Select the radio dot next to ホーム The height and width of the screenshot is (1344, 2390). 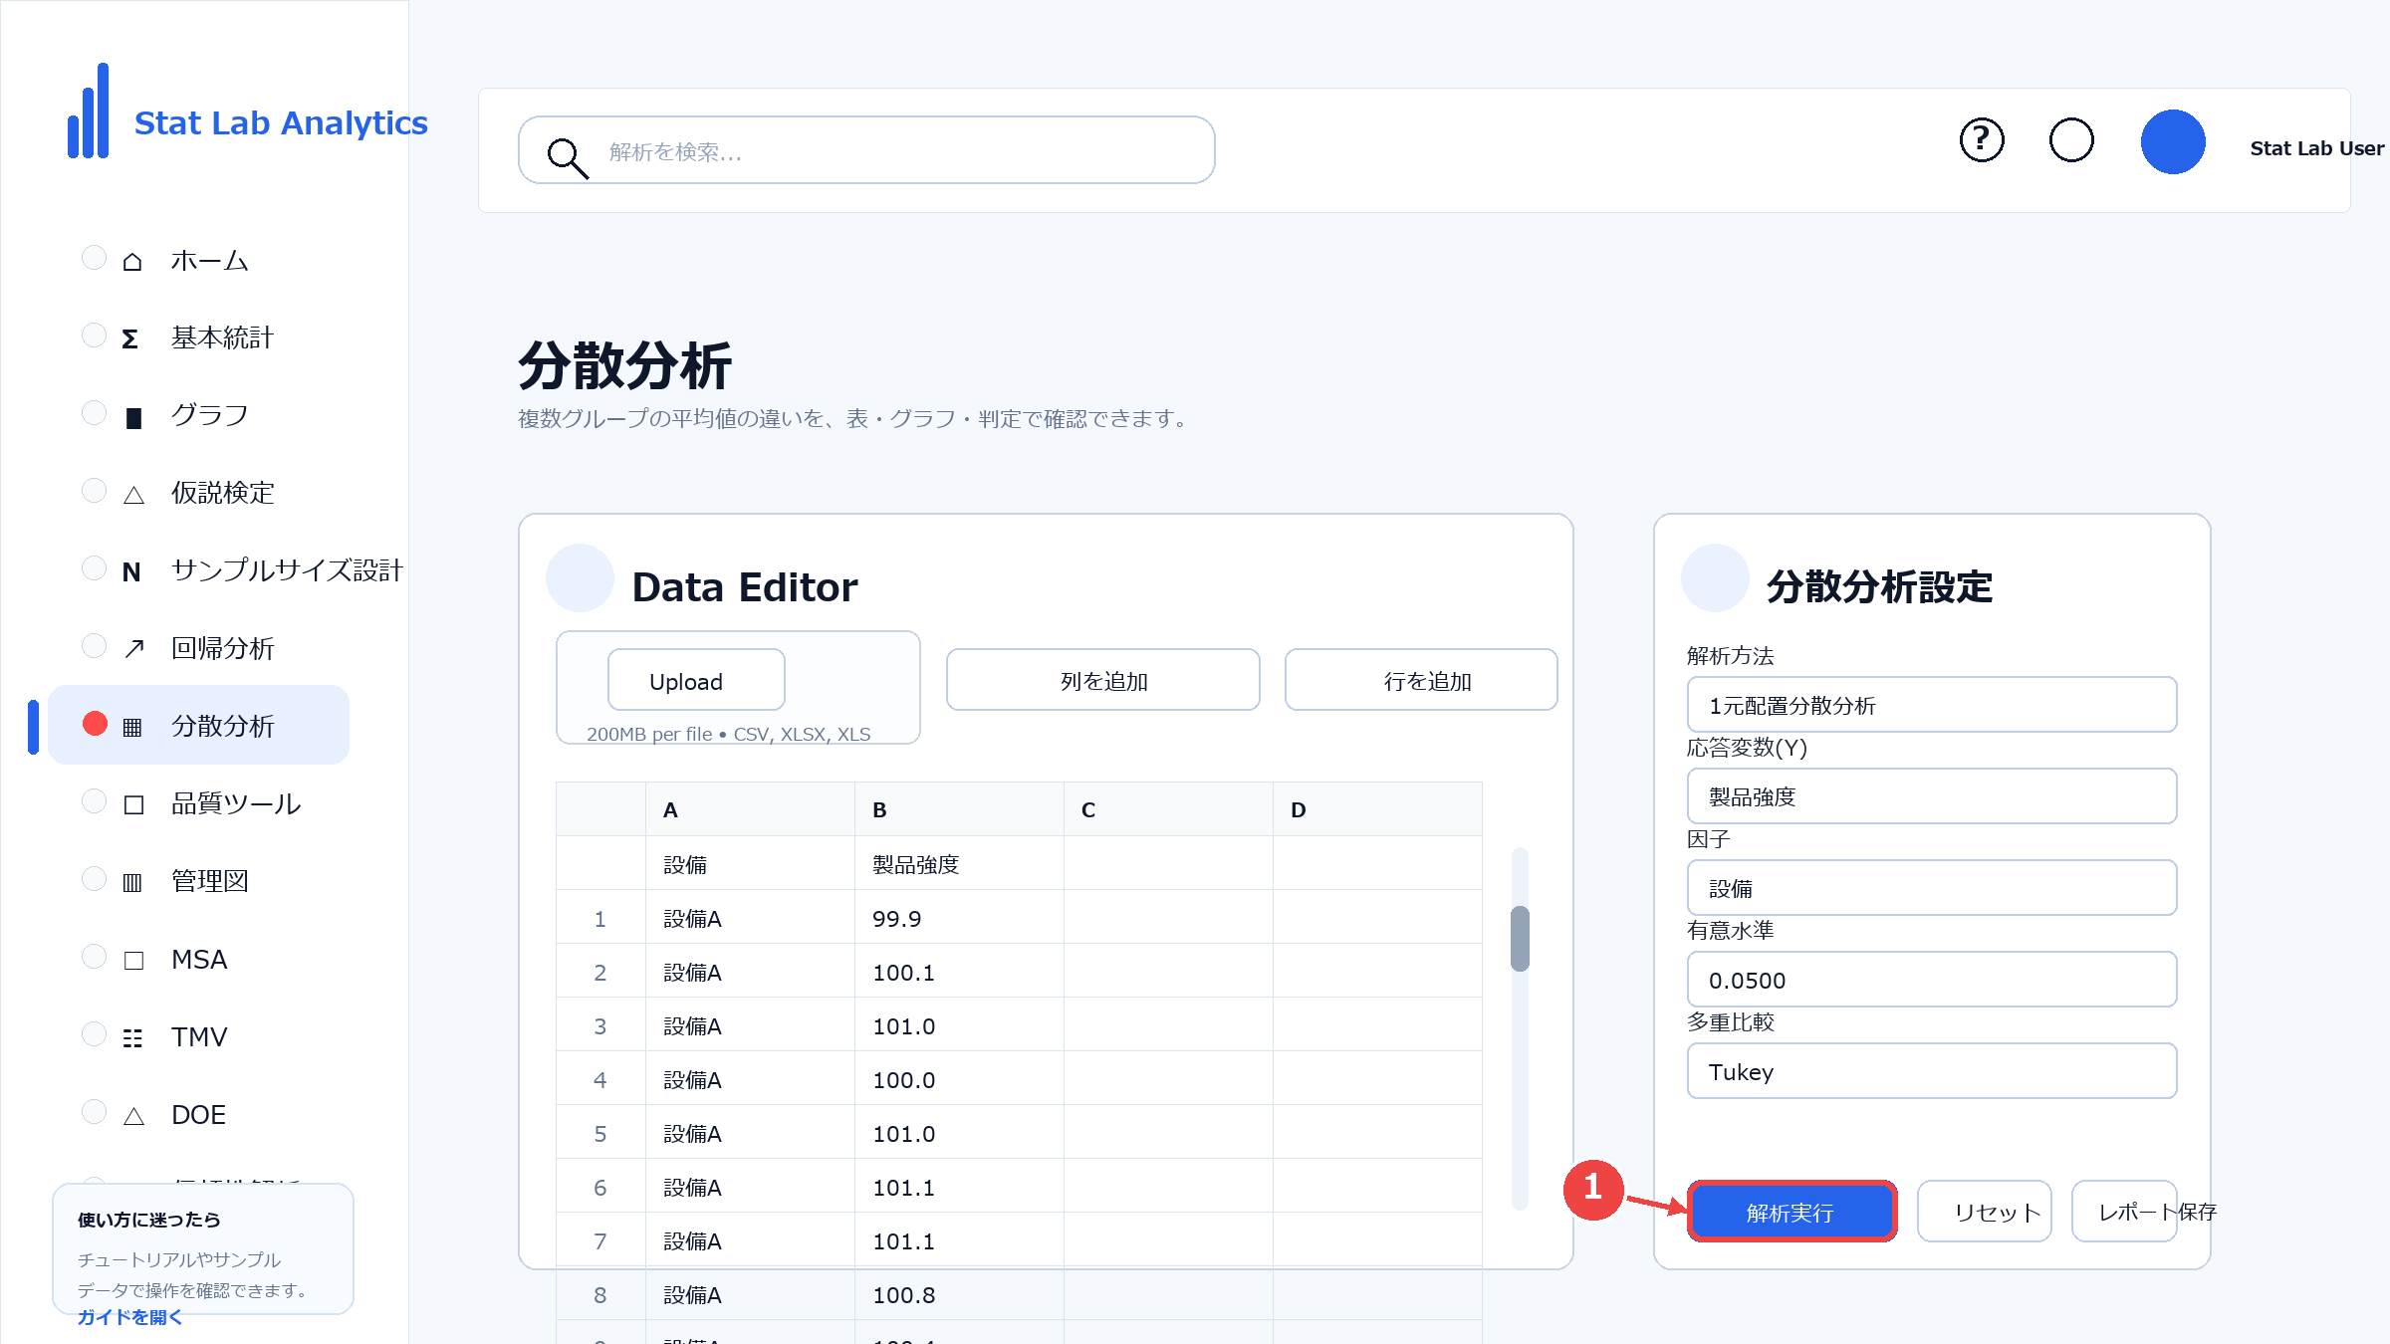coord(94,258)
